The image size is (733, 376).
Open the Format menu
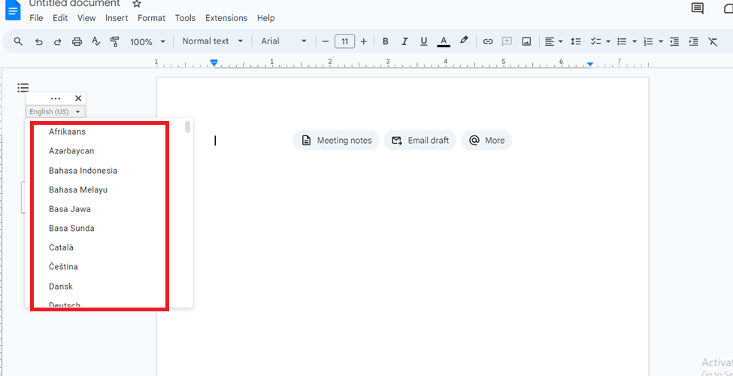pos(151,18)
